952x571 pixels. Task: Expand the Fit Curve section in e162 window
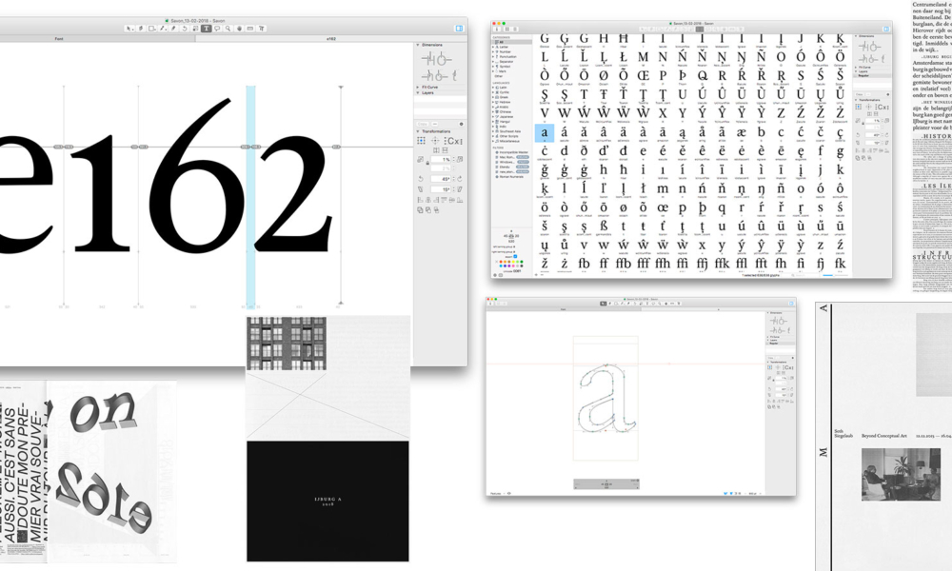click(418, 88)
